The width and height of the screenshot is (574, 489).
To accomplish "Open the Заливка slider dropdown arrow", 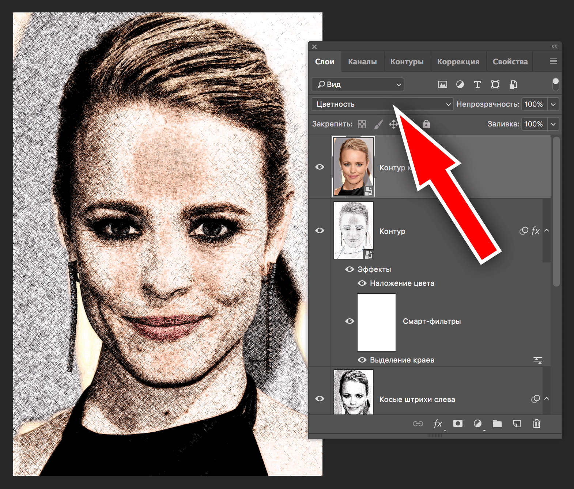I will (x=554, y=124).
